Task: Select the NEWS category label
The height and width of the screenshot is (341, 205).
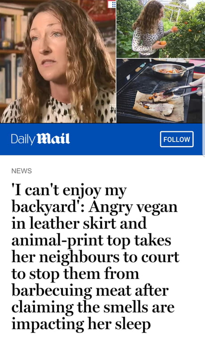Action: click(21, 171)
